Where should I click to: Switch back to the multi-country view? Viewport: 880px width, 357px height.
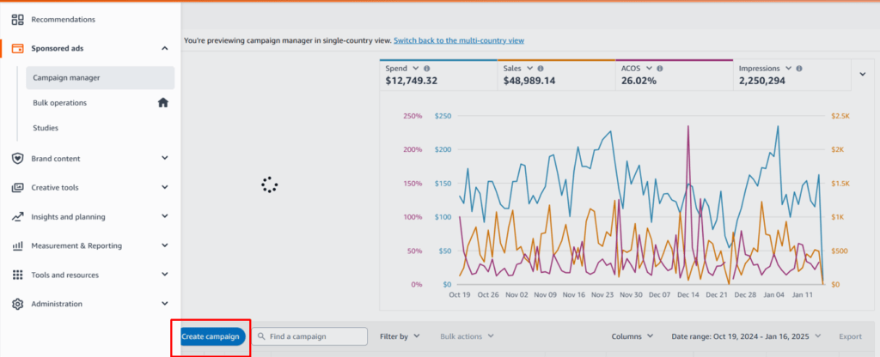(x=458, y=40)
